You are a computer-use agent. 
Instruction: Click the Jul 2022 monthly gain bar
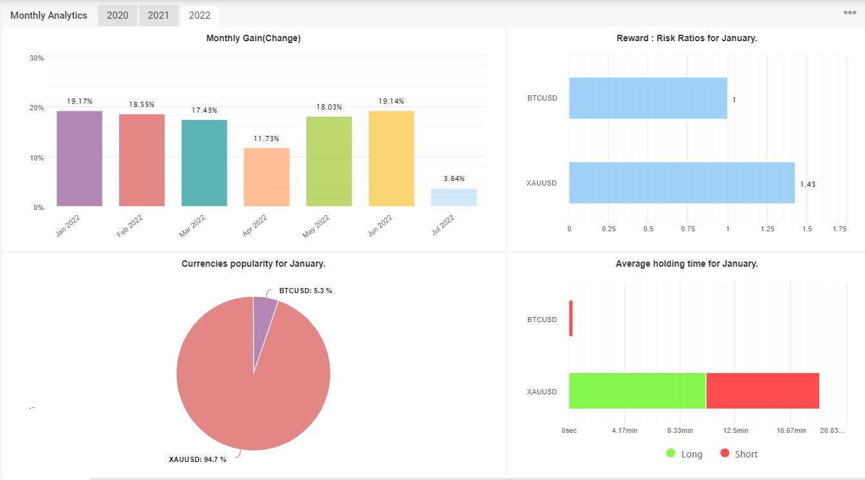[454, 197]
